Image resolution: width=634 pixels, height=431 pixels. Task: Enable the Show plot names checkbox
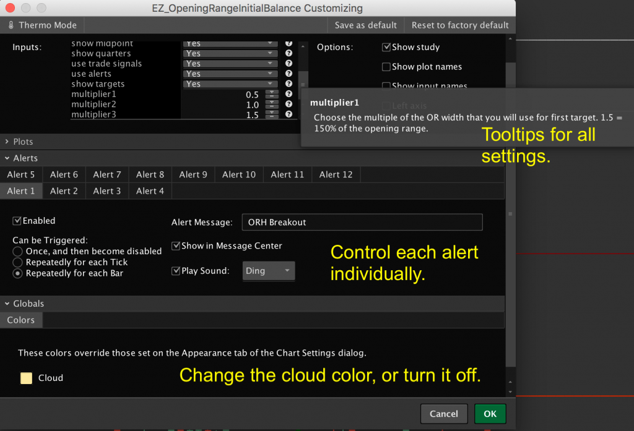click(386, 66)
